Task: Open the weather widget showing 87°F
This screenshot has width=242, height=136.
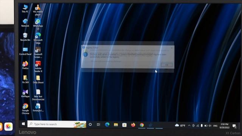Action: tap(180, 125)
